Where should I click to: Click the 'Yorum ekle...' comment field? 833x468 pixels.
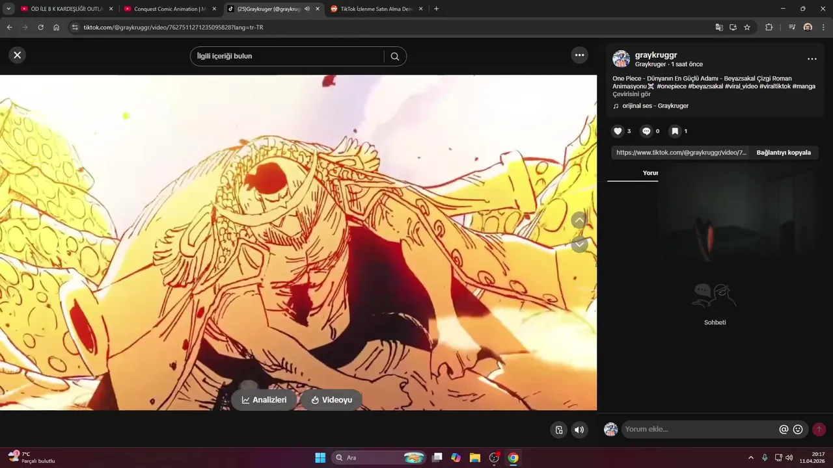700,429
